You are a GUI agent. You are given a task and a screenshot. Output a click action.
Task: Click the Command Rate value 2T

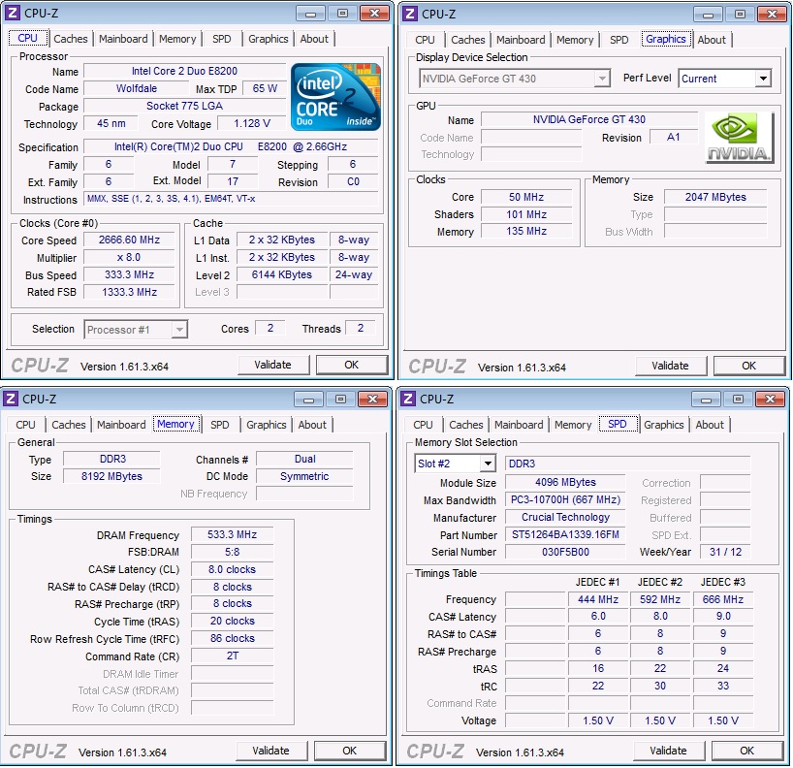[x=232, y=656]
